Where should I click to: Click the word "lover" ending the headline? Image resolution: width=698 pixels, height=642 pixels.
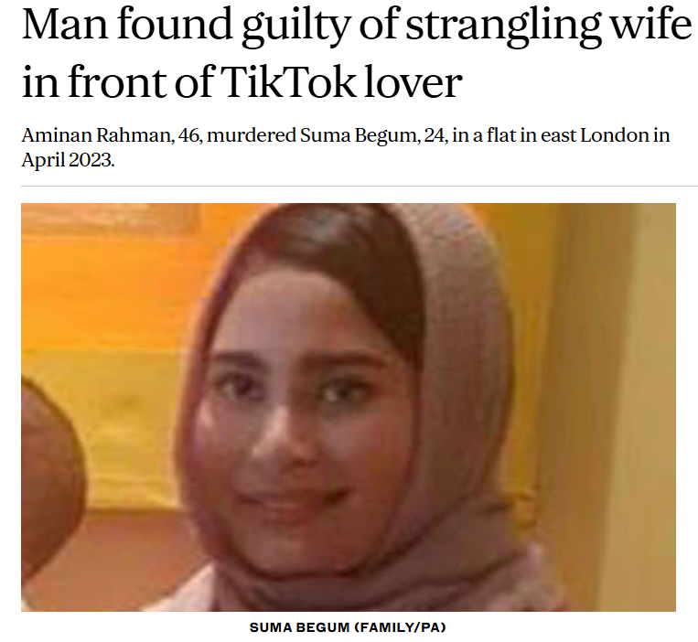pyautogui.click(x=413, y=83)
